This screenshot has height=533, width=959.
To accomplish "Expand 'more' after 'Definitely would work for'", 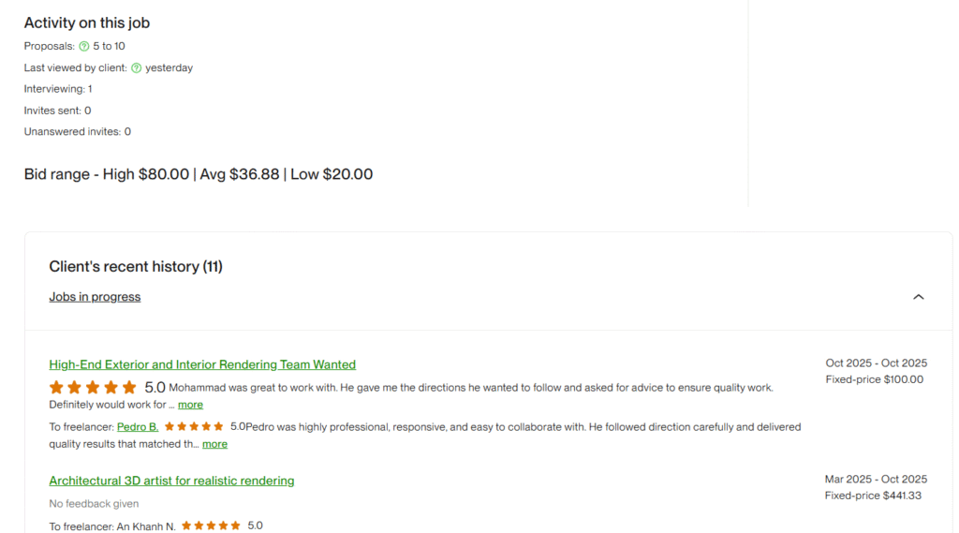I will point(190,405).
